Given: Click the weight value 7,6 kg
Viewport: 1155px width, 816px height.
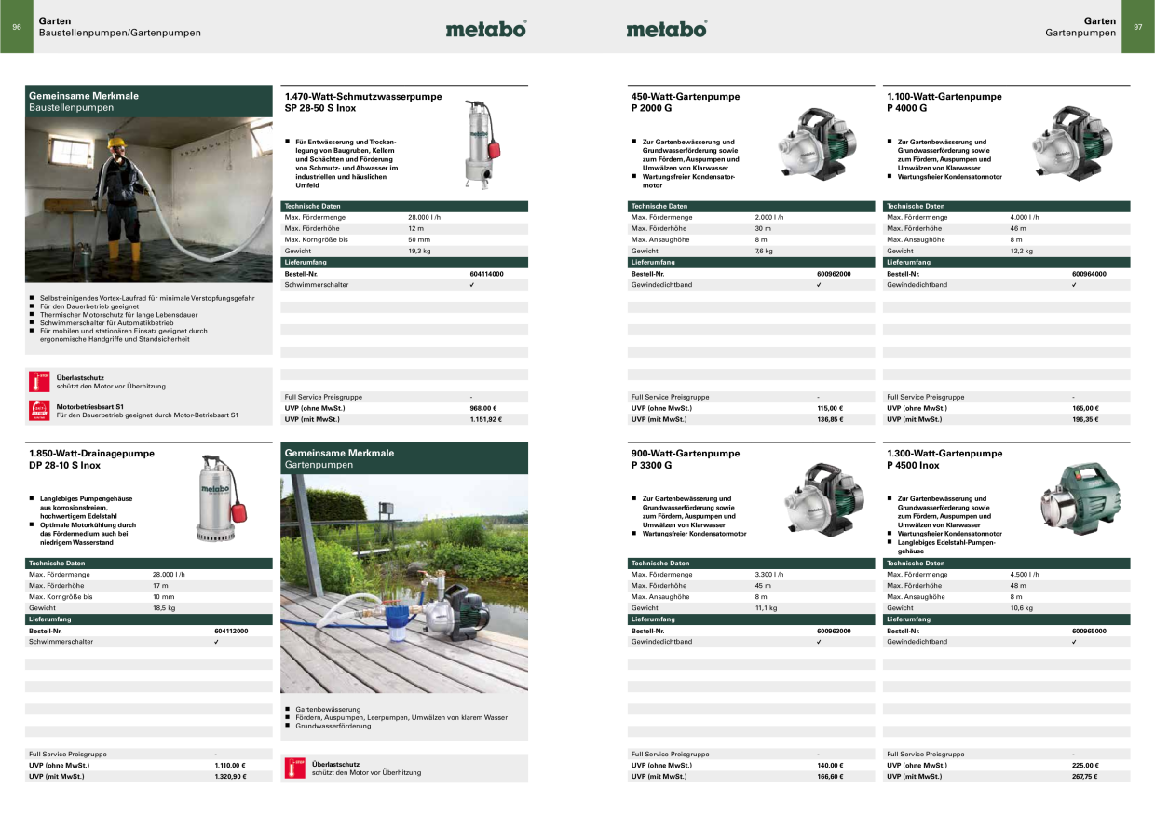Looking at the screenshot, I should 764,251.
